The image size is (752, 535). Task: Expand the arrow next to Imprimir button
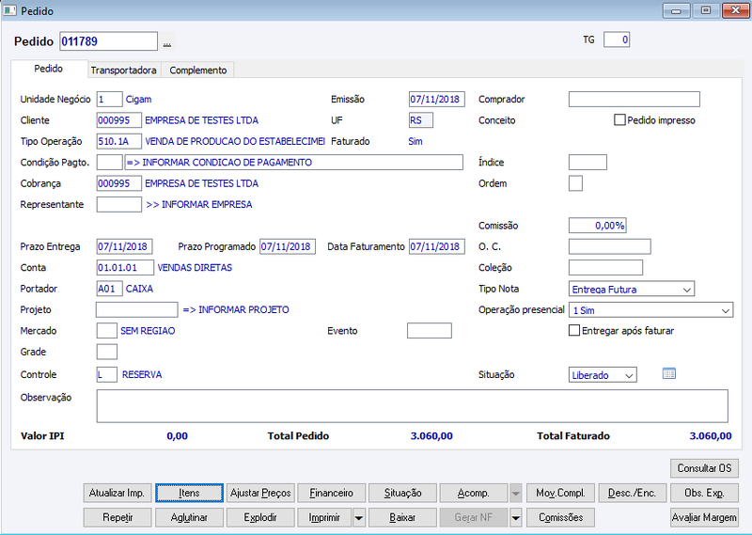click(359, 518)
